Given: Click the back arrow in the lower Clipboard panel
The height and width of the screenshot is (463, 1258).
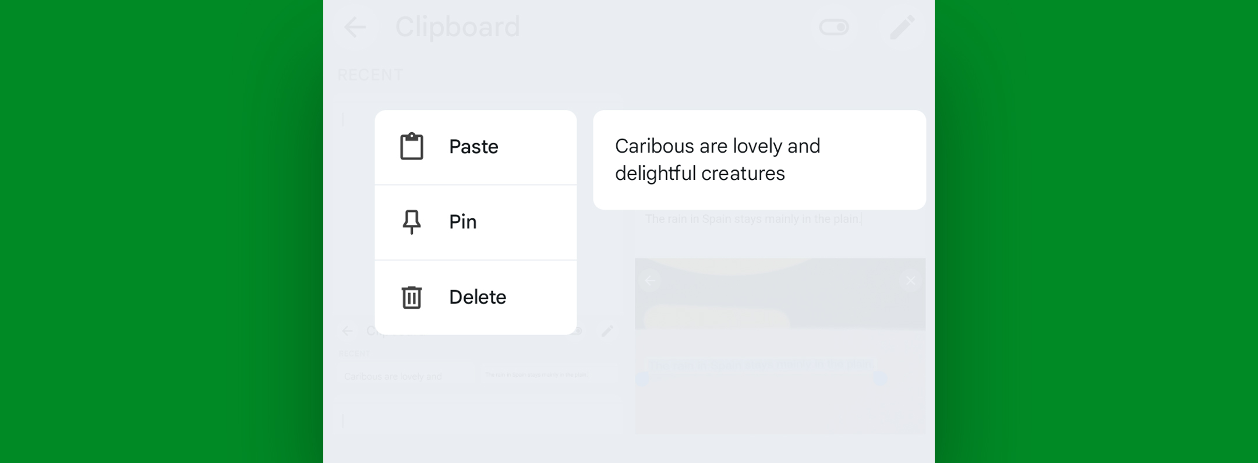Looking at the screenshot, I should pos(347,331).
